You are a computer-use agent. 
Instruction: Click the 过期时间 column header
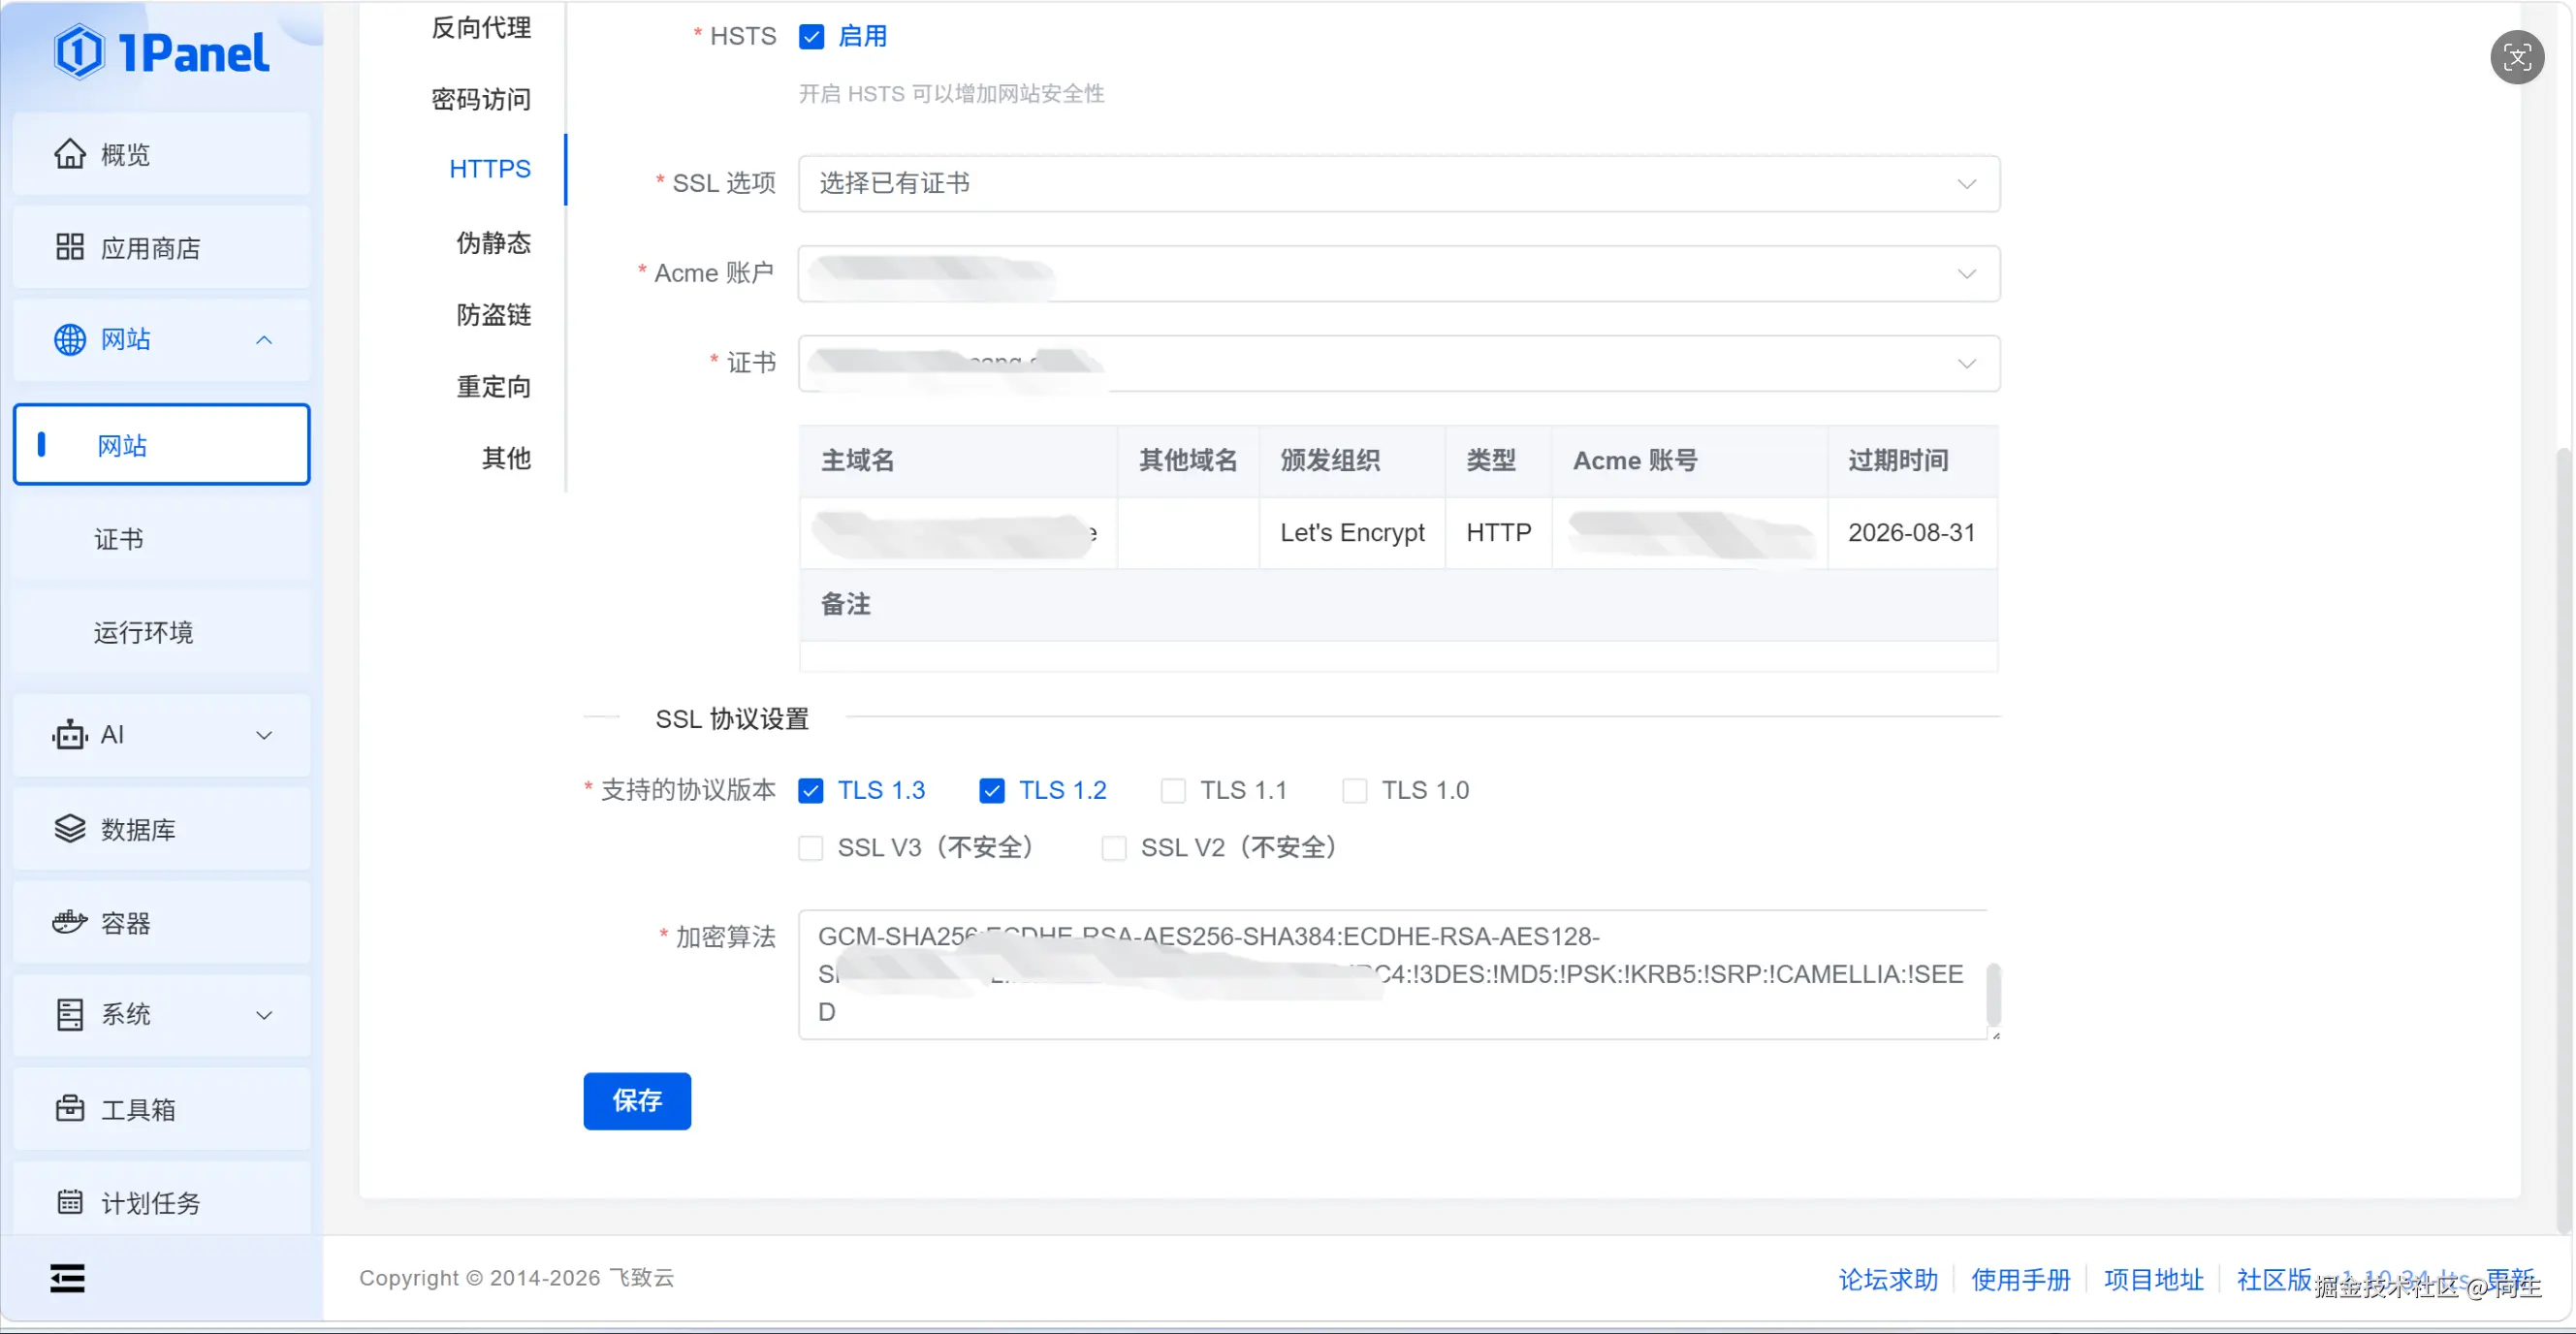1912,461
